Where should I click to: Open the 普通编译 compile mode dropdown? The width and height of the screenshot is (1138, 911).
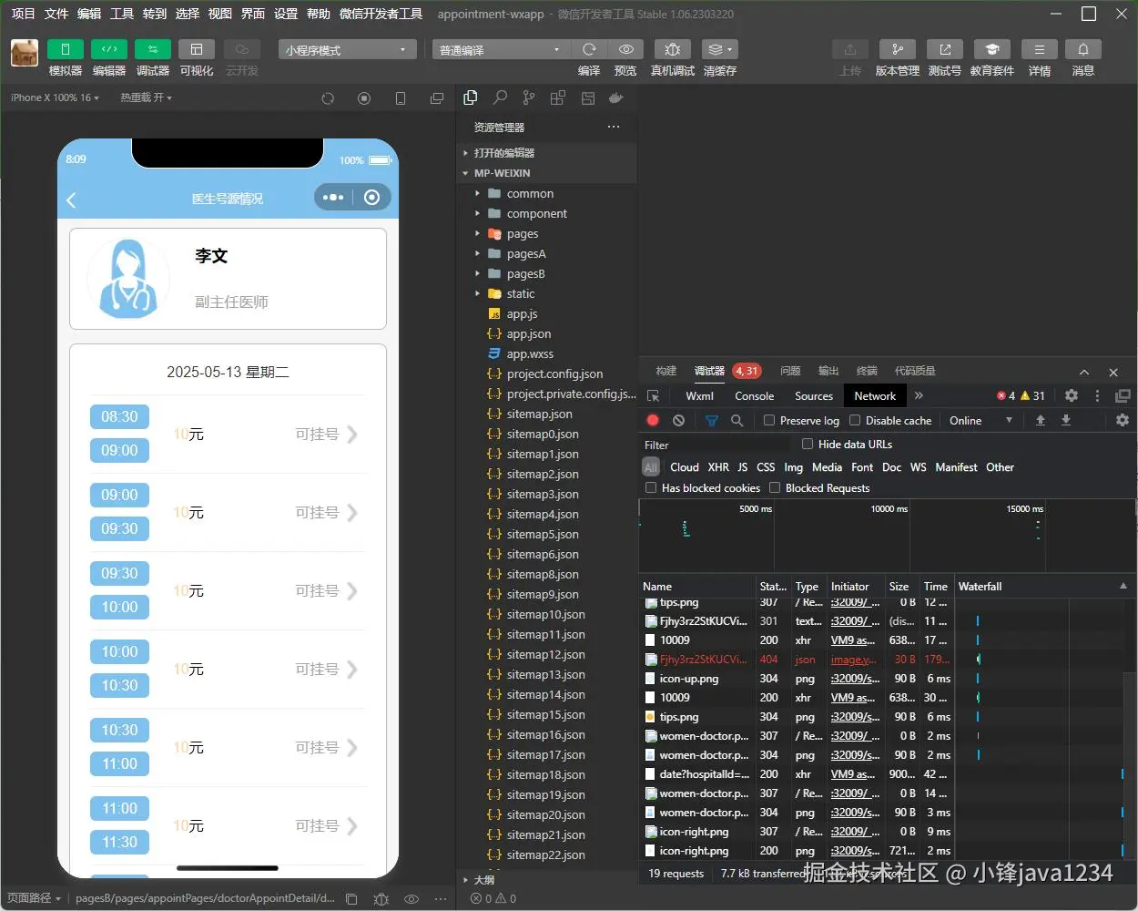point(500,49)
